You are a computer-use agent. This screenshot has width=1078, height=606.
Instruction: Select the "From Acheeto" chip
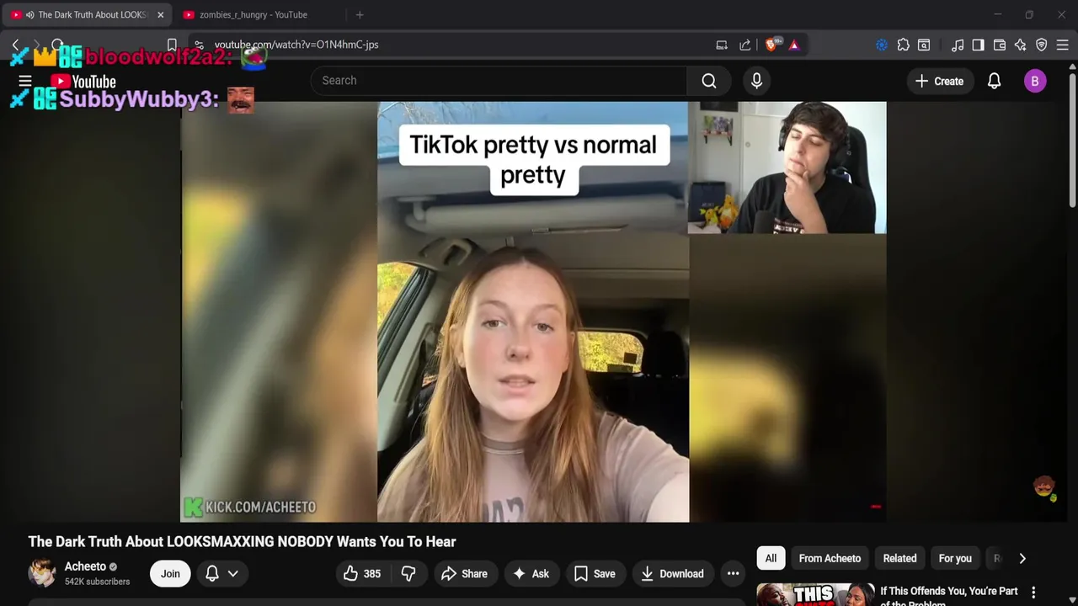click(830, 558)
